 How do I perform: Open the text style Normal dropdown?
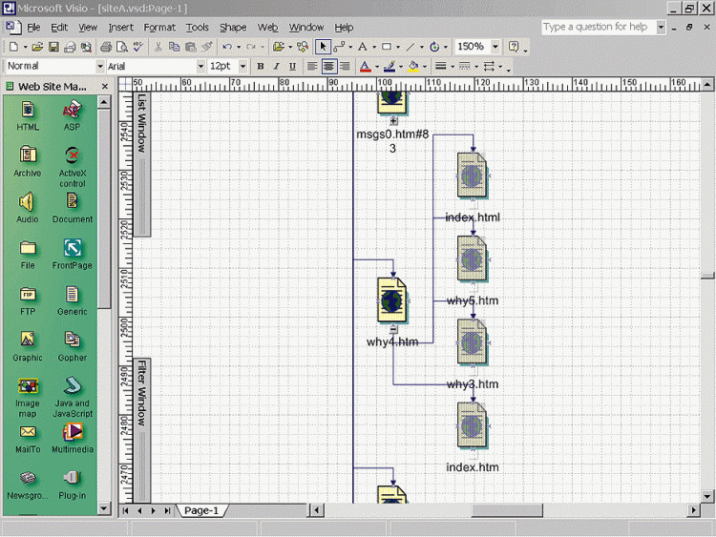tap(100, 67)
